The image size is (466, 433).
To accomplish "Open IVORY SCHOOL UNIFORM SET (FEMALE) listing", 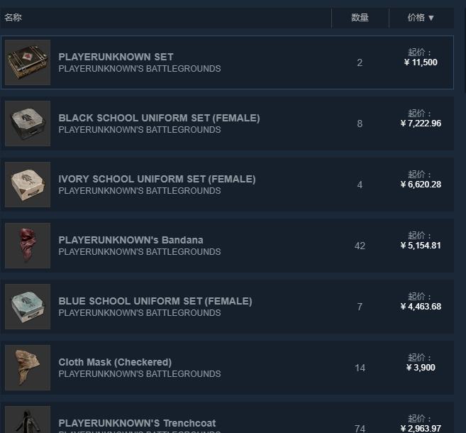I will coord(157,179).
